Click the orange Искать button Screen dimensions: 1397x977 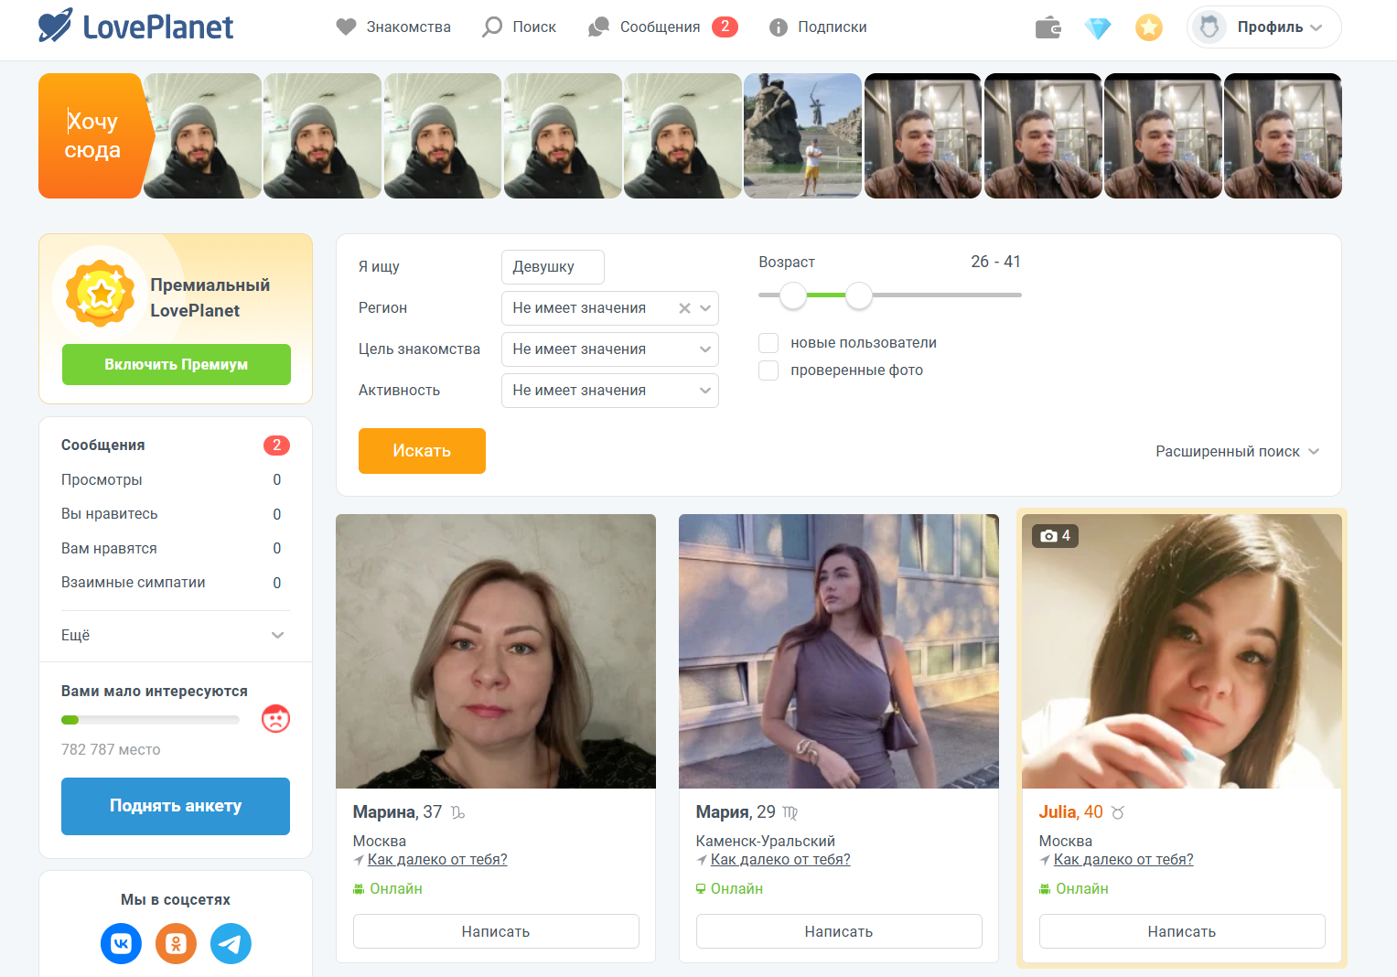[422, 451]
